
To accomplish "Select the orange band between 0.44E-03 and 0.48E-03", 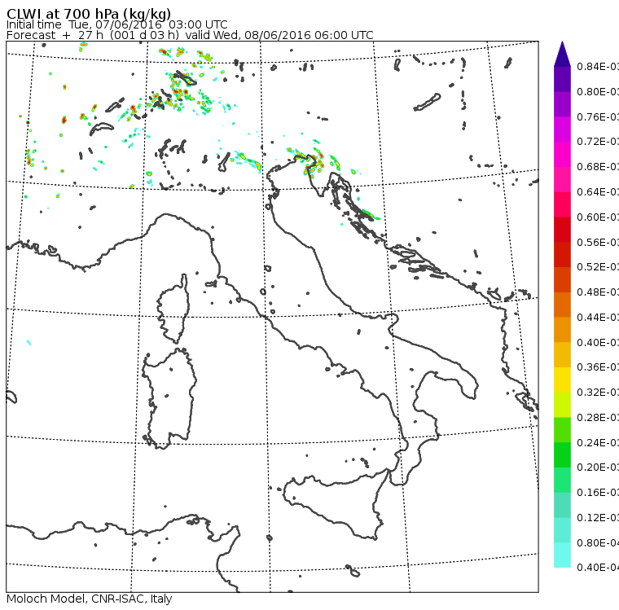I will tap(562, 305).
